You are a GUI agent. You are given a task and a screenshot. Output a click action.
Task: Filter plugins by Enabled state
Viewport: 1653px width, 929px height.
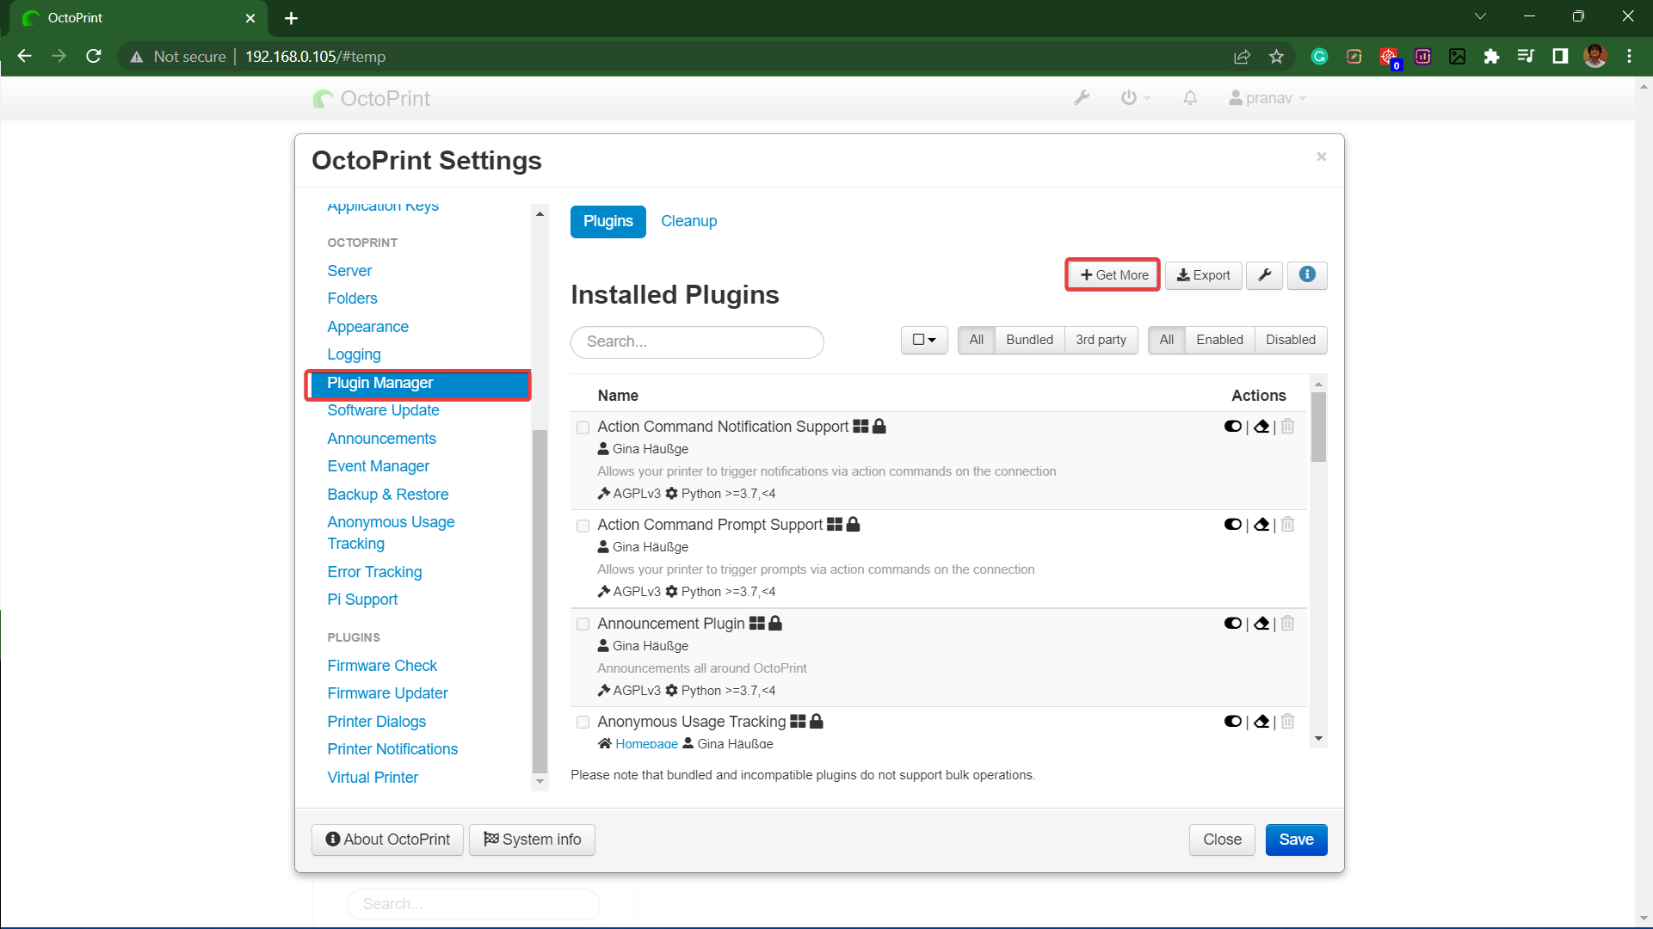1219,340
